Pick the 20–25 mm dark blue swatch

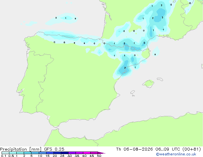(57, 153)
